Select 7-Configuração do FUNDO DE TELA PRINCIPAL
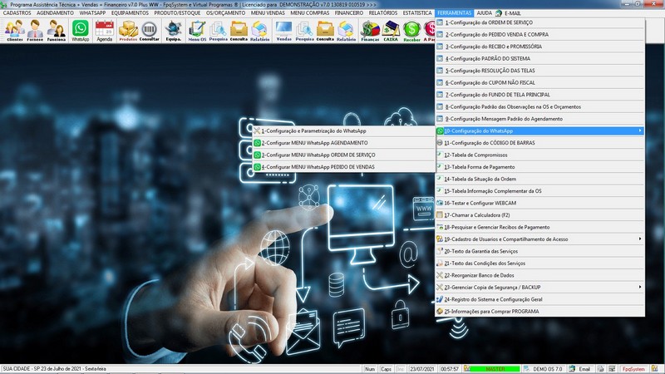This screenshot has width=665, height=374. [x=539, y=95]
